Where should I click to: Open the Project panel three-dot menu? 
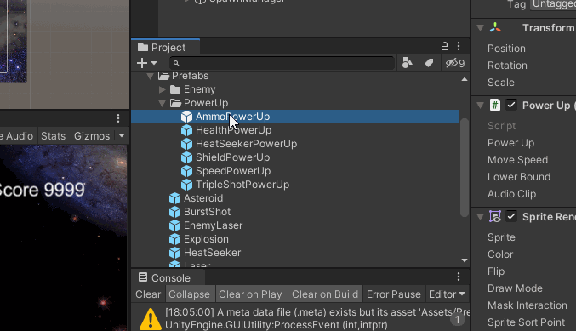tap(459, 46)
